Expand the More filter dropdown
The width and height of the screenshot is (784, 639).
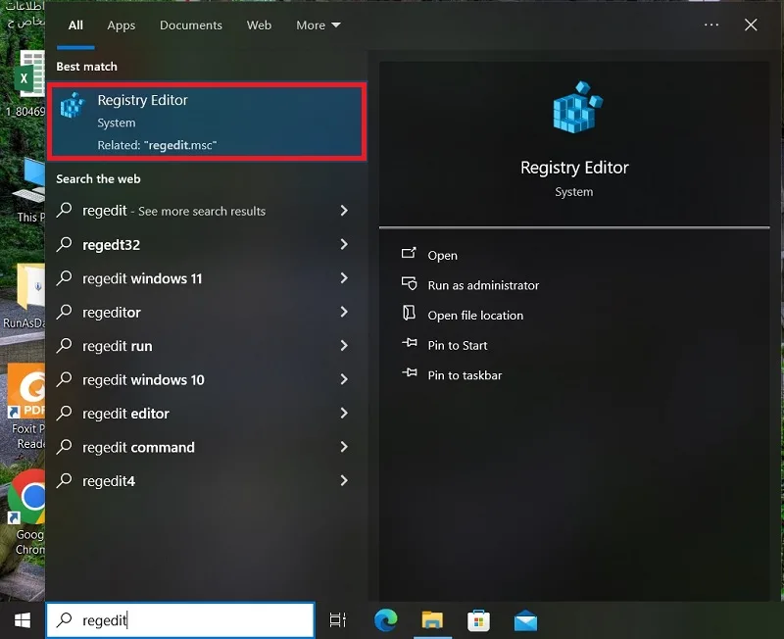point(318,25)
